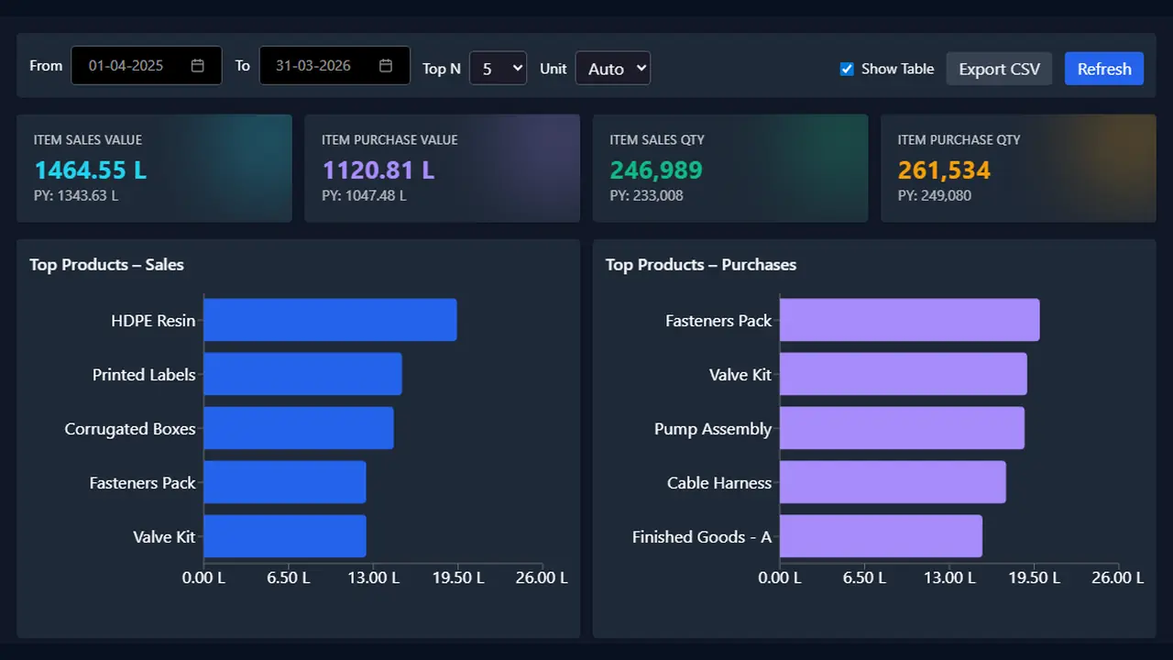The image size is (1173, 660).
Task: Expand the Top N dropdown
Action: coord(498,69)
